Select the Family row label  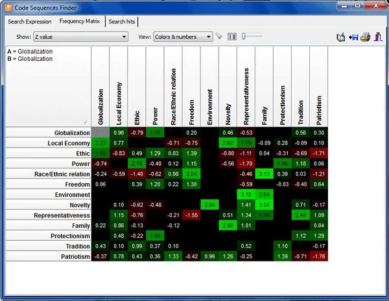[49, 225]
